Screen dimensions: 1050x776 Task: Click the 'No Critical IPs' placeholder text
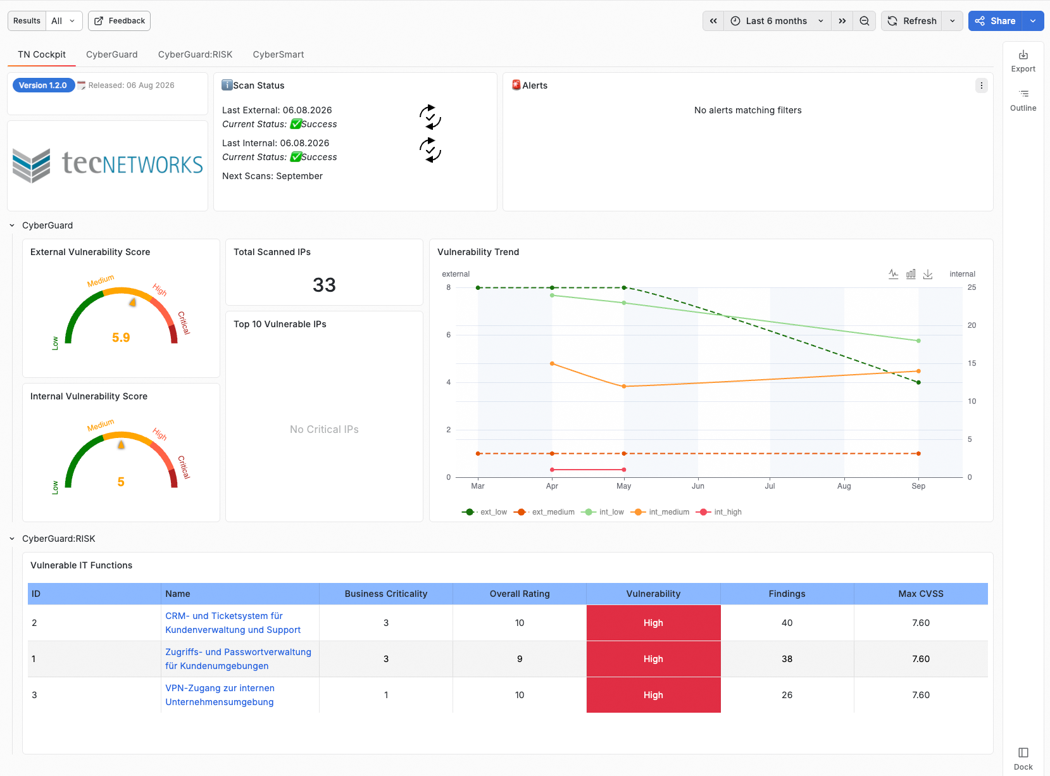[324, 429]
